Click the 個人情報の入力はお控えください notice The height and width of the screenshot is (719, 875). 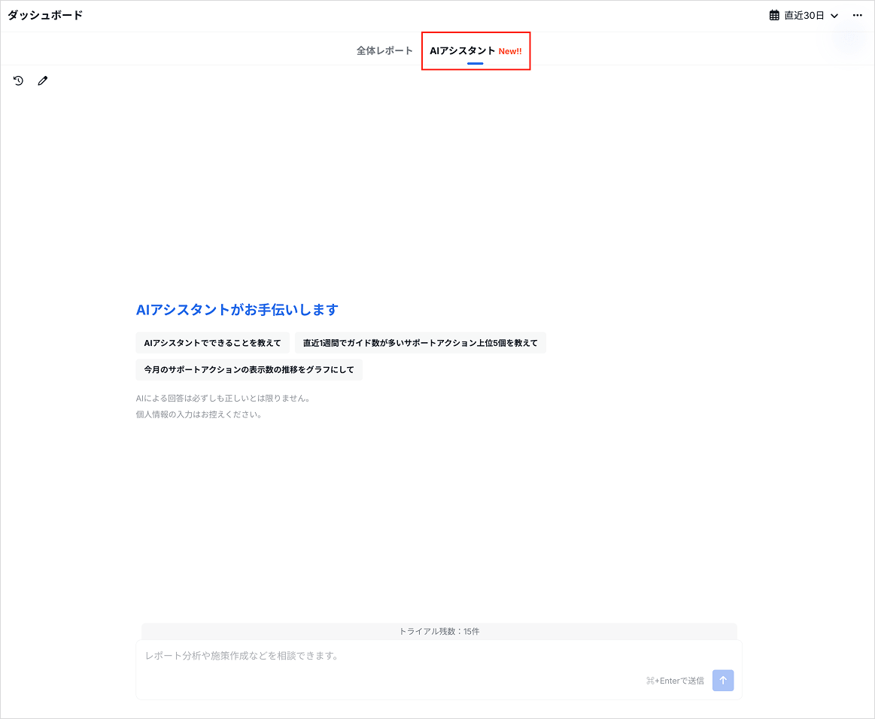tap(199, 414)
